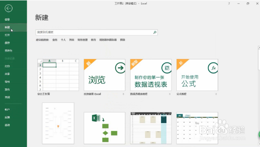Click the 数据透视表教程 label
Viewport: 260px width, 147px height.
pyautogui.click(x=139, y=94)
